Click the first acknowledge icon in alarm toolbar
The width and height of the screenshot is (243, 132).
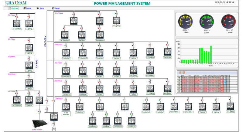coord(180,73)
